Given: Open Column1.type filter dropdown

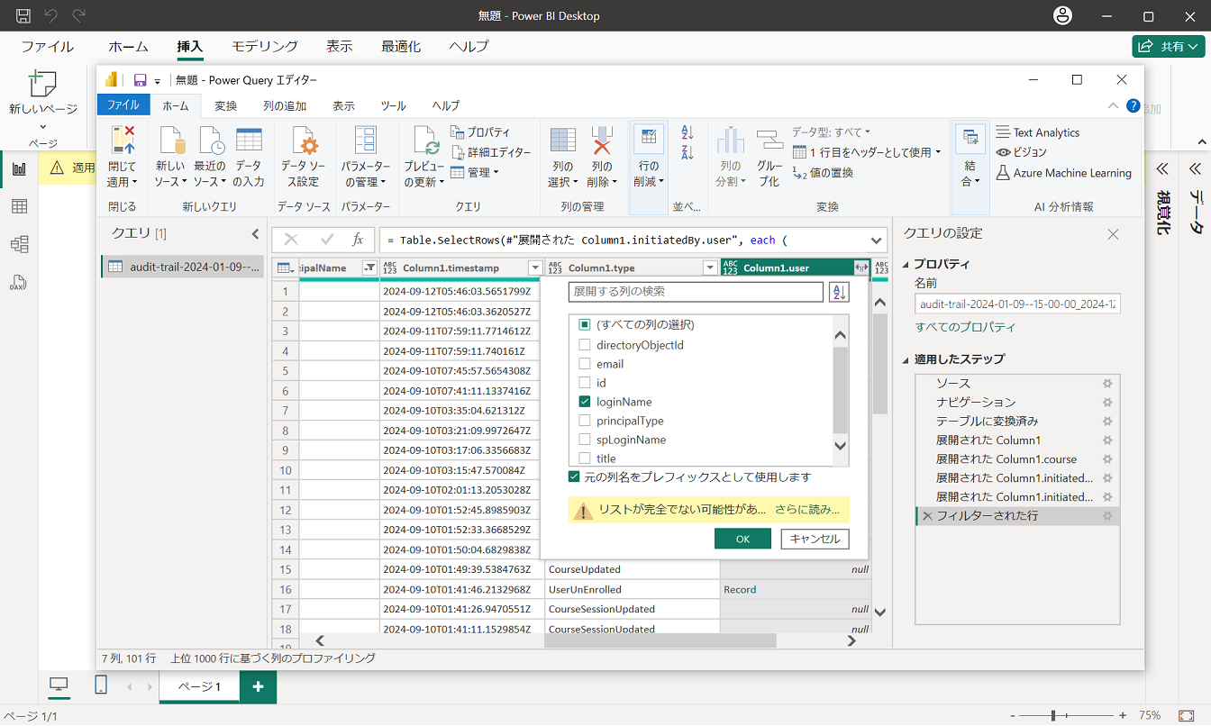Looking at the screenshot, I should [710, 268].
